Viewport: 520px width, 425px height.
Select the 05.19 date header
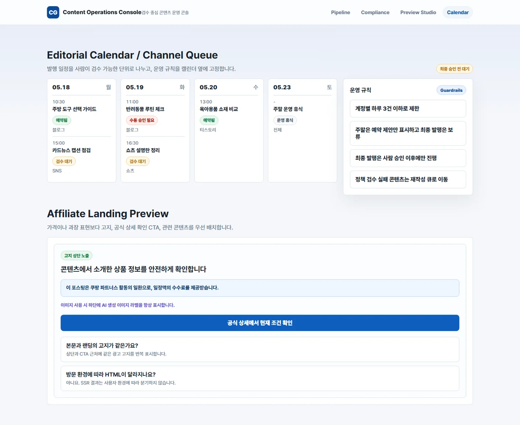pyautogui.click(x=135, y=87)
